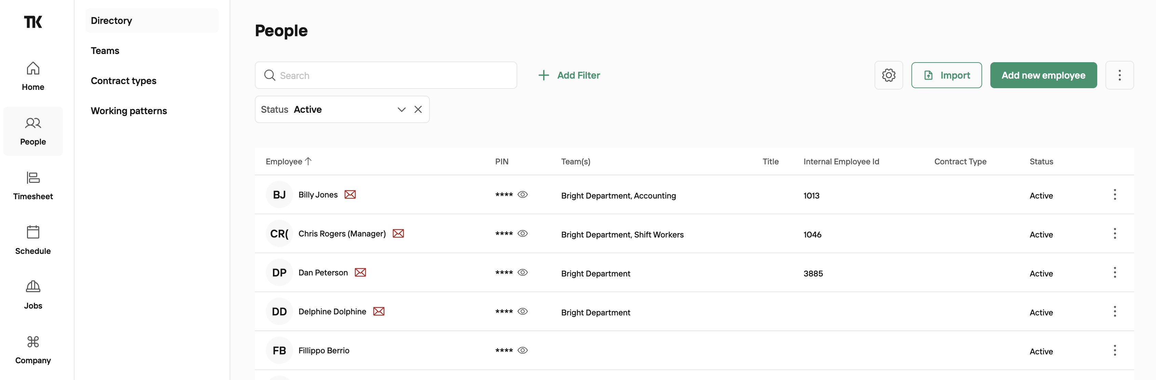Reveal the PIN for Chris Rogers (Manager)

tap(522, 233)
